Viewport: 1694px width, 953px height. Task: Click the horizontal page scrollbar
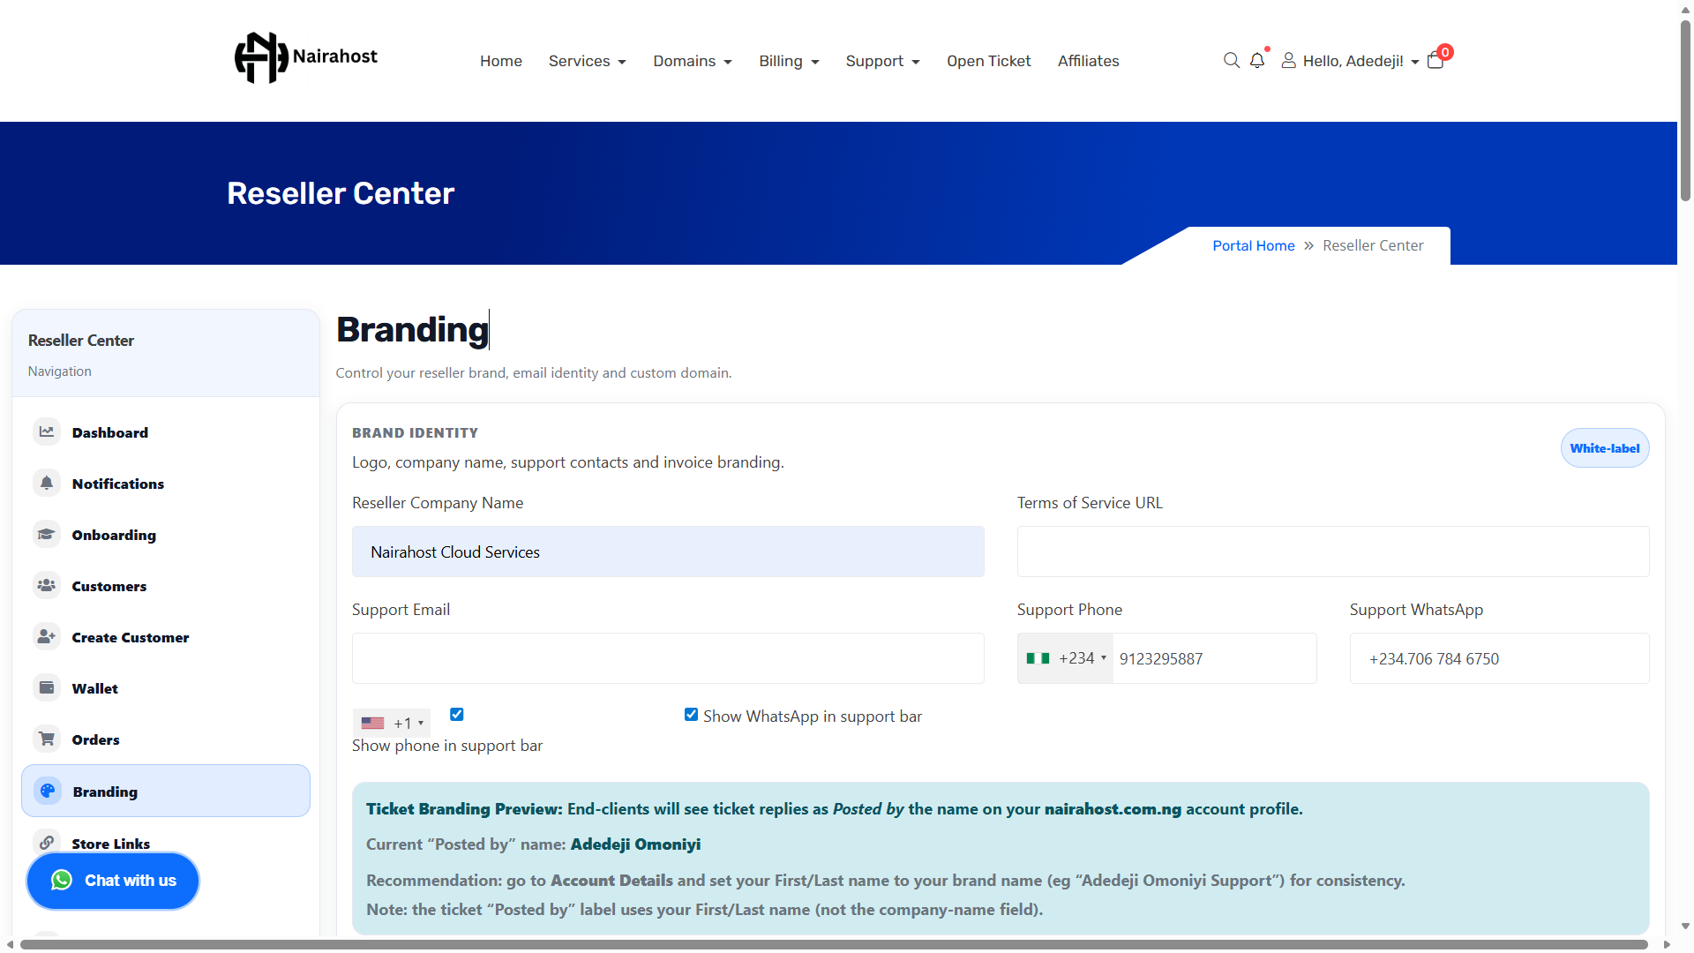click(834, 944)
